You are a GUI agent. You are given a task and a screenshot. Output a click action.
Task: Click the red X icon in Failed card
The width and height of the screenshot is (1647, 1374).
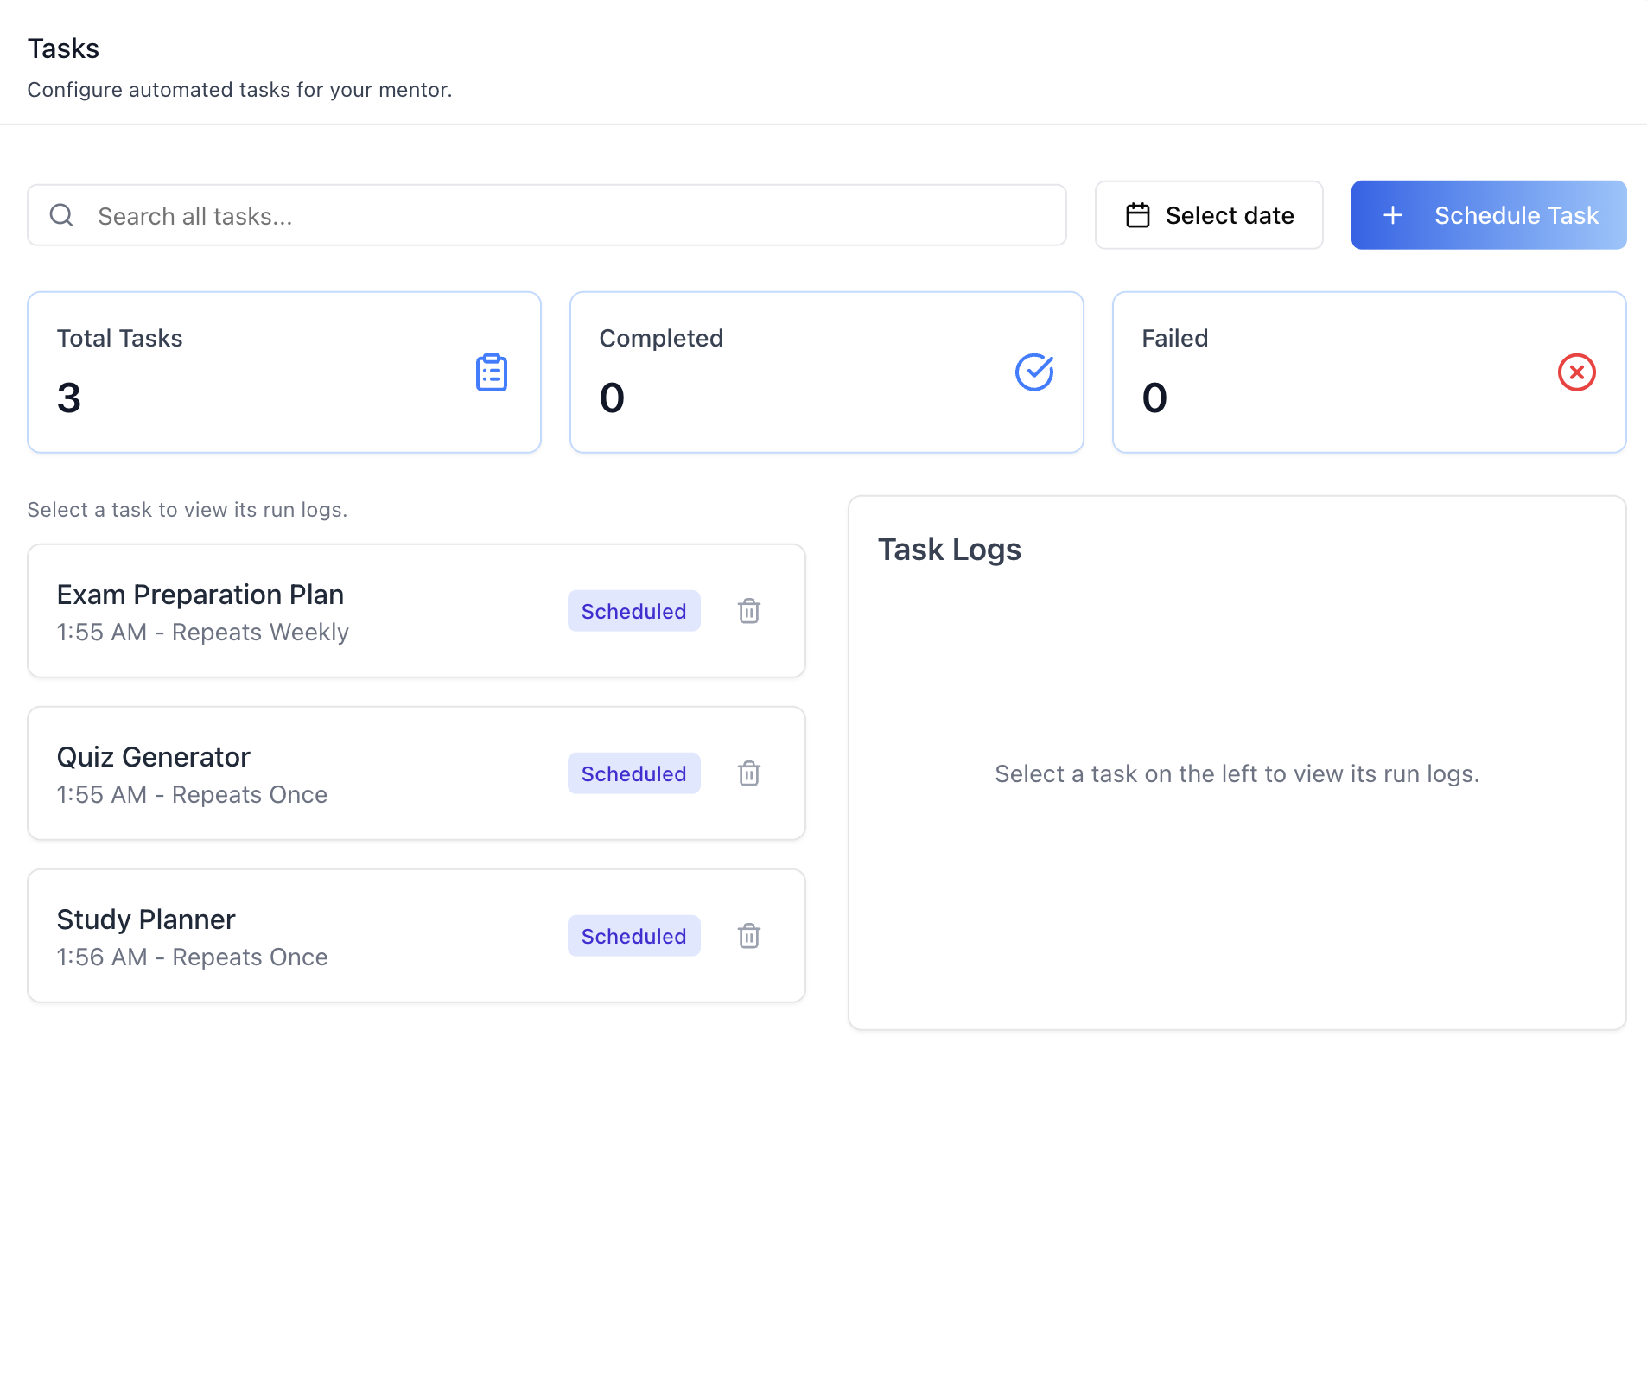(1577, 372)
